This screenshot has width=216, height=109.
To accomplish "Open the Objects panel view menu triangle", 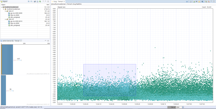I will pyautogui.click(x=43, y=1).
